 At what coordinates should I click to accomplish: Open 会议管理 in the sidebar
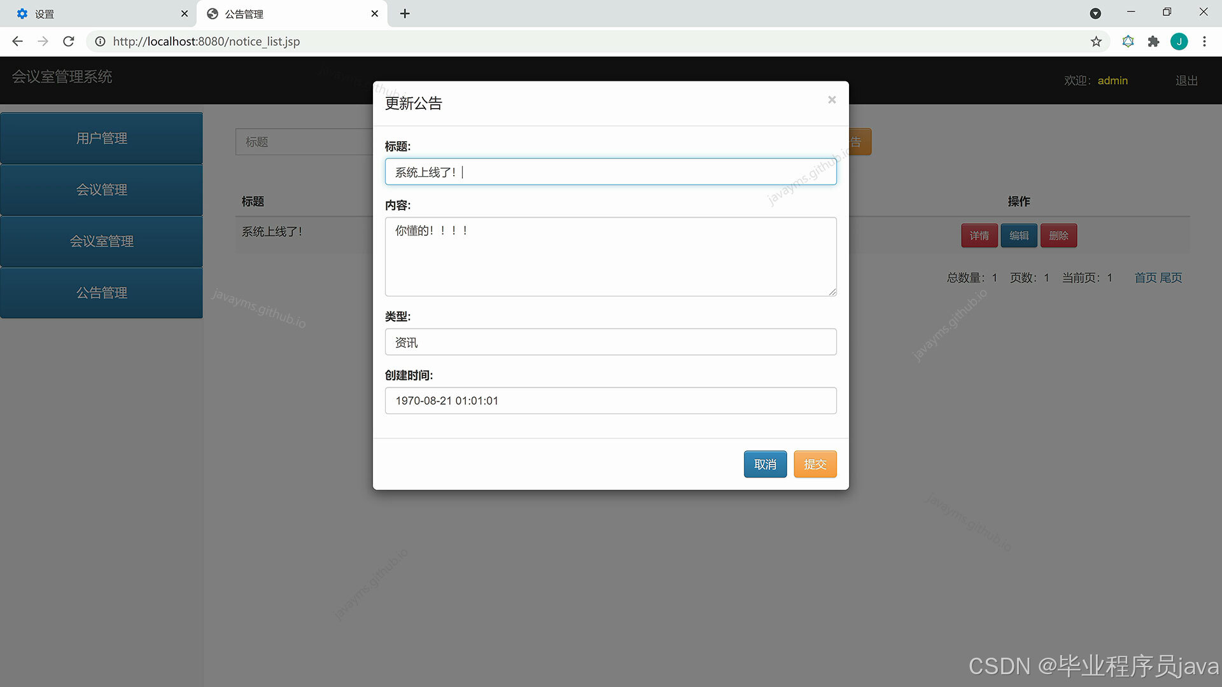pyautogui.click(x=101, y=190)
